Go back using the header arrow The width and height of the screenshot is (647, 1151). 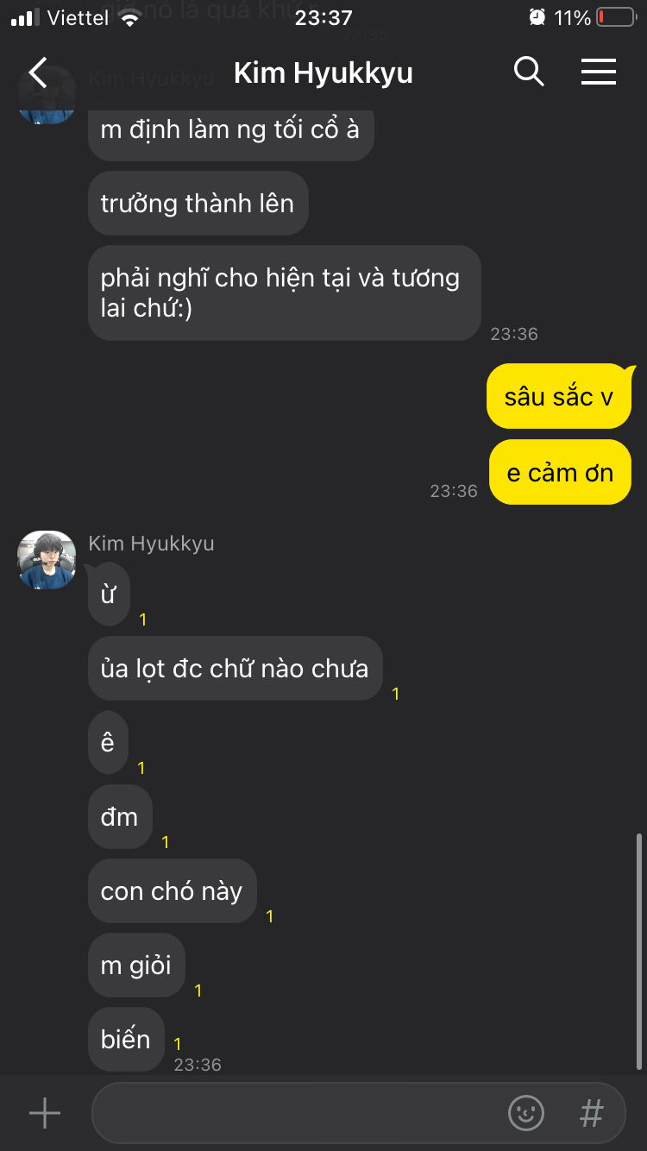coord(38,72)
